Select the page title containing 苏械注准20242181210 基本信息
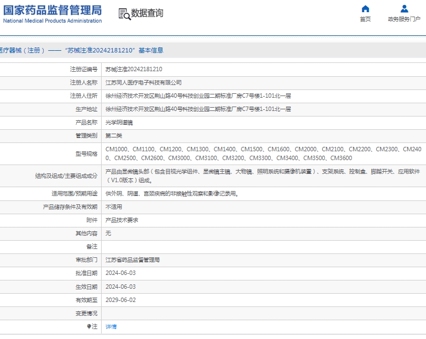 [82, 50]
